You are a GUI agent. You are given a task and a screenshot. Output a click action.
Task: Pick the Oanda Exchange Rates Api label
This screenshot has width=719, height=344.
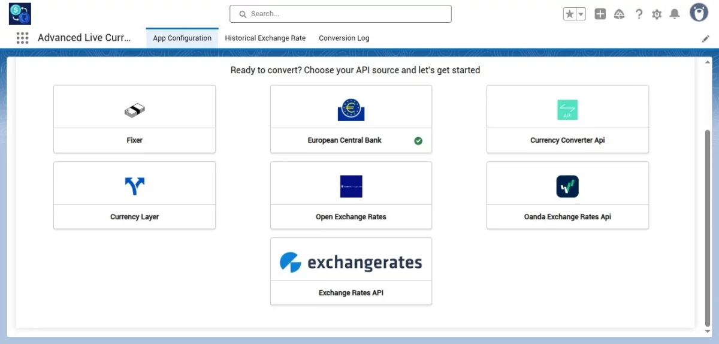[x=567, y=217]
